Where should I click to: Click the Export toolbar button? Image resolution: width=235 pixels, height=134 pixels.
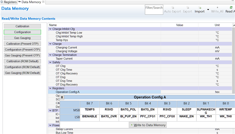pyautogui.click(x=188, y=10)
